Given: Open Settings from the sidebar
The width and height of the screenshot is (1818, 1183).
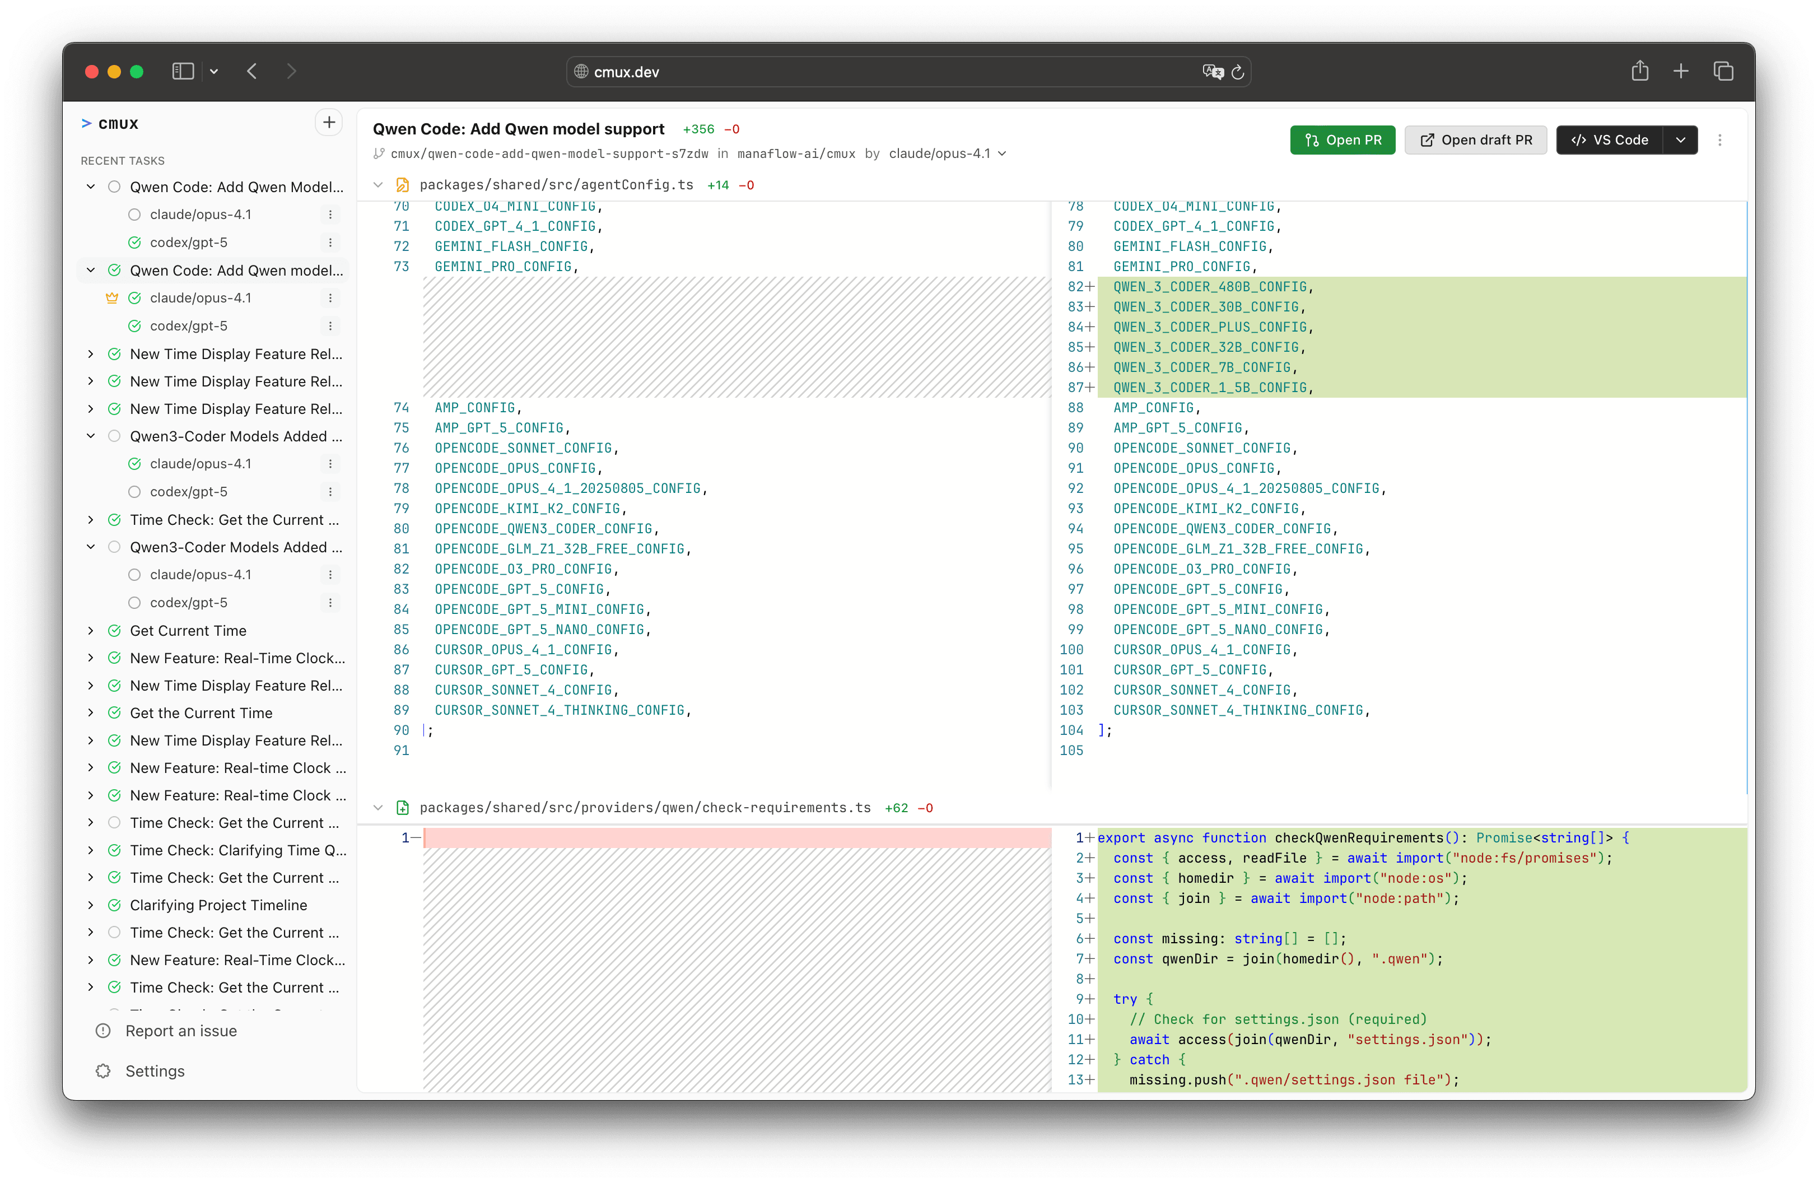Looking at the screenshot, I should point(155,1071).
